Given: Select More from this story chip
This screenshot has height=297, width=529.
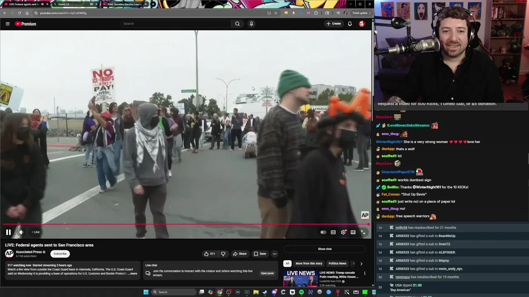Looking at the screenshot, I should [309, 263].
